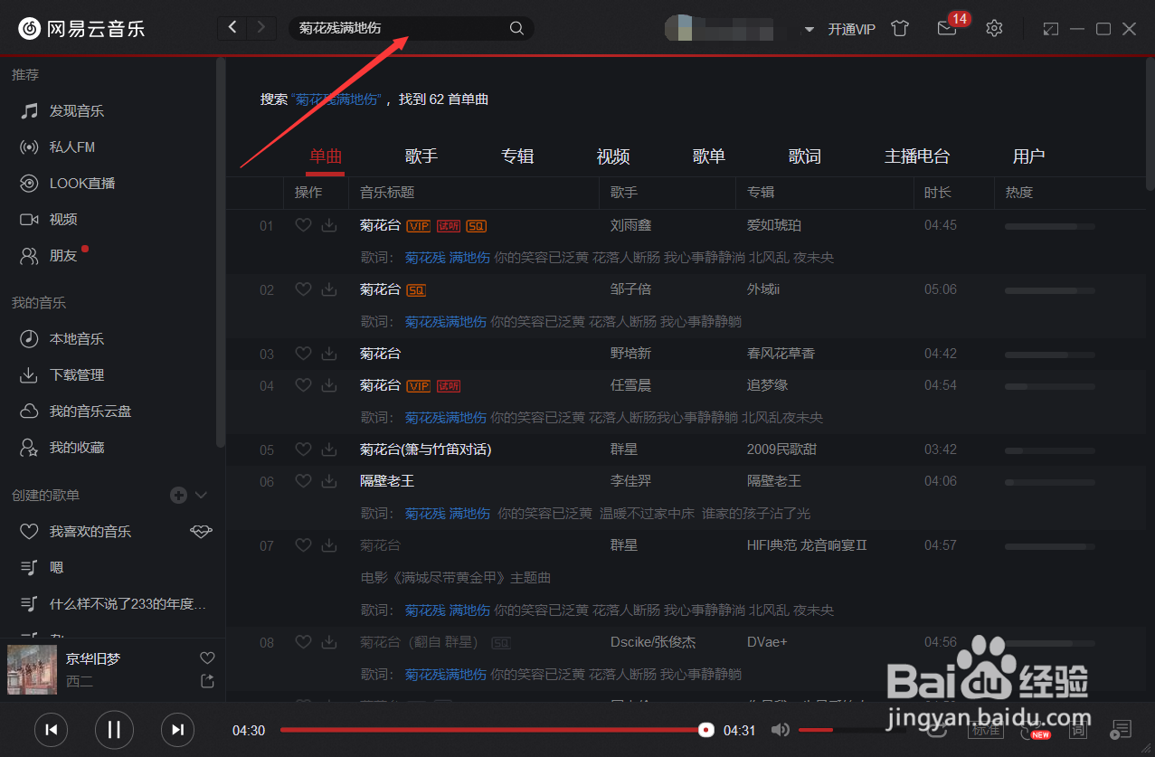The height and width of the screenshot is (757, 1155).
Task: Switch to the 歌手 tab
Action: click(x=421, y=156)
